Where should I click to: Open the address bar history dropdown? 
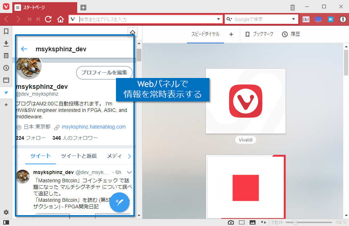218,19
